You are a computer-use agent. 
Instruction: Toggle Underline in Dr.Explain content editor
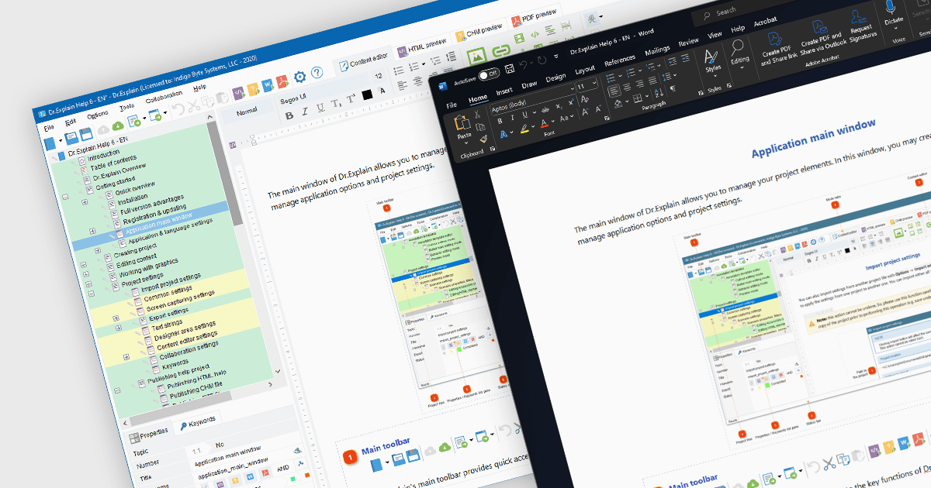pyautogui.click(x=320, y=107)
